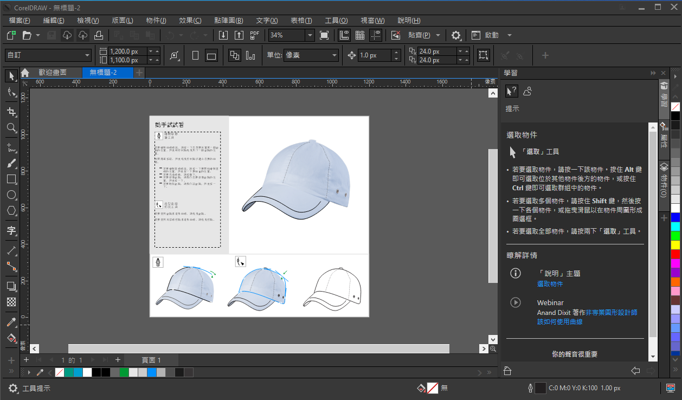The height and width of the screenshot is (400, 682).
Task: Open Options with the top toolbar gear
Action: coord(456,35)
